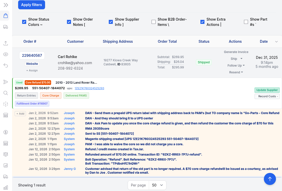Click the scroll-to-top arrow button
The image size is (282, 191).
tap(270, 179)
